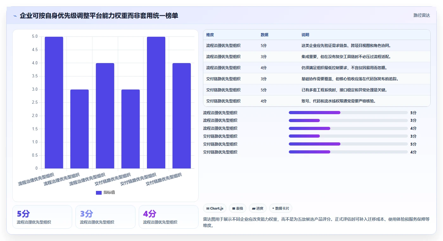Screen dimensions: 443x241
Task: Click the 流程治理优先型组织 progress bar showing 5分
Action: tap(348, 113)
